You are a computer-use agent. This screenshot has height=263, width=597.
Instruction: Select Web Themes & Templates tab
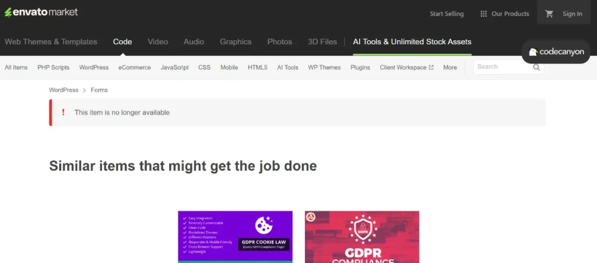(x=51, y=42)
